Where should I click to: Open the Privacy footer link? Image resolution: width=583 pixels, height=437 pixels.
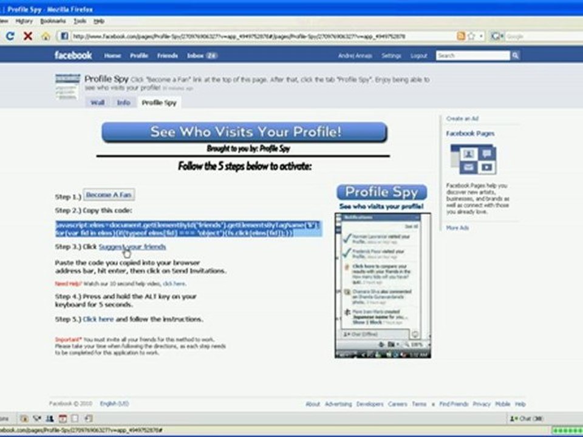[x=482, y=404]
